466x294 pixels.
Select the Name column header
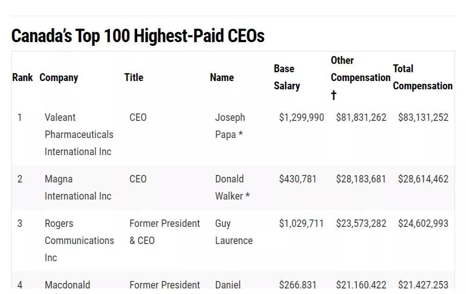tap(222, 77)
